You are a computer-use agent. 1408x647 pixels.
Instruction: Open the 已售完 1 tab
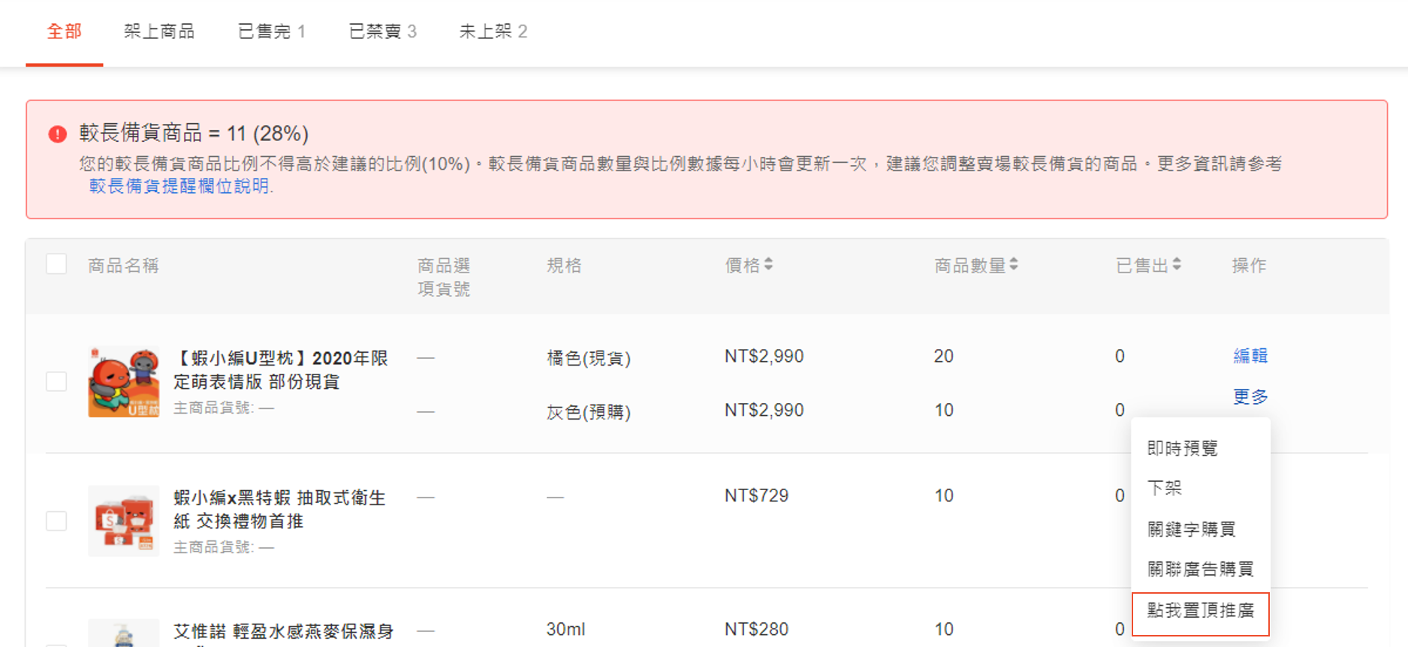click(x=271, y=32)
